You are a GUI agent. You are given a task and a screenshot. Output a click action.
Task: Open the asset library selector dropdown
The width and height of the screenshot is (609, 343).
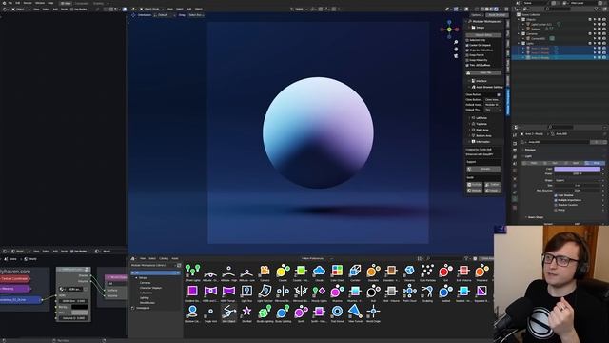(x=155, y=265)
